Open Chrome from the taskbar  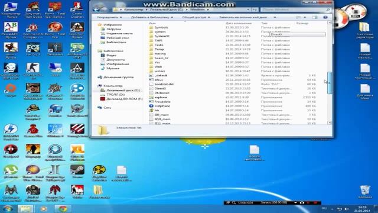pos(63,209)
